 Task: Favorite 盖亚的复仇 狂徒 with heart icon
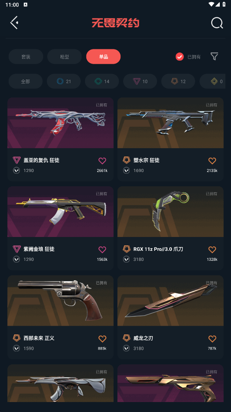pos(102,161)
